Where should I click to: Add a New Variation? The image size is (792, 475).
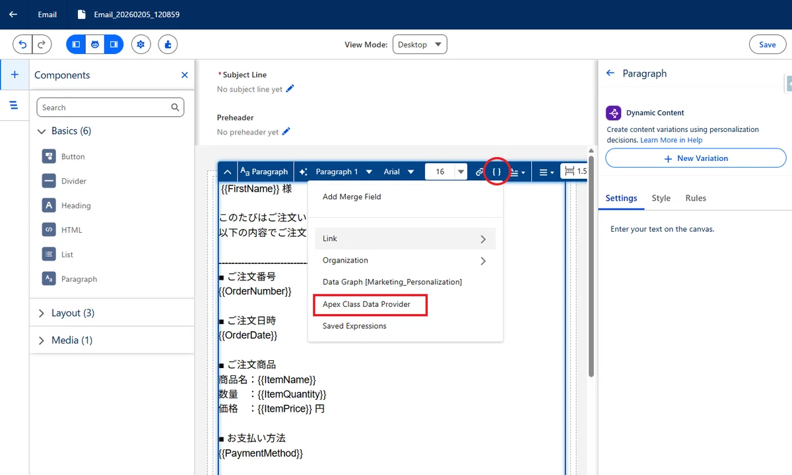[696, 158]
